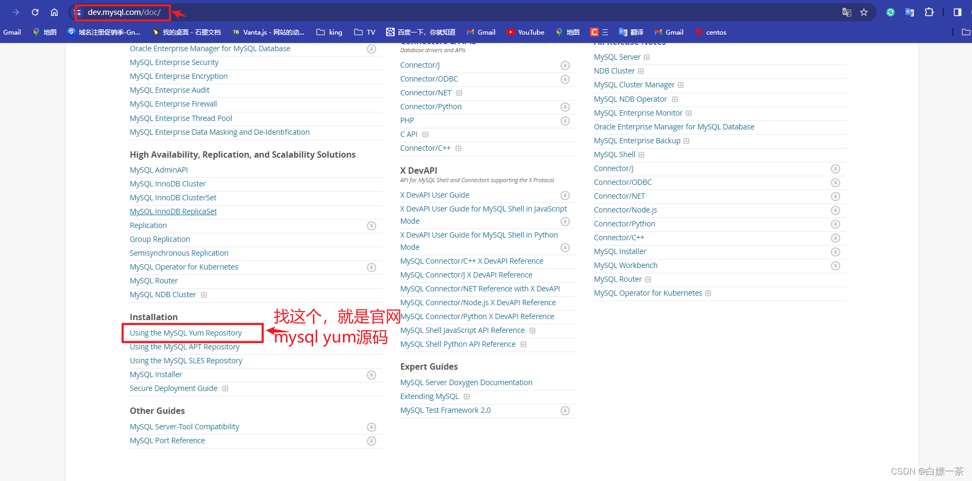Click download icon beside MySQL Server-Tool Compatibility
The height and width of the screenshot is (481, 972).
pyautogui.click(x=372, y=427)
